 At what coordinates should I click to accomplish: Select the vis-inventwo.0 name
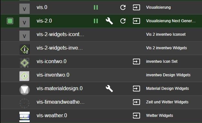tap(53, 75)
